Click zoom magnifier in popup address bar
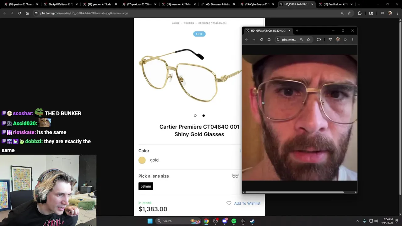Screen dimensions: 402x226 point(301,40)
